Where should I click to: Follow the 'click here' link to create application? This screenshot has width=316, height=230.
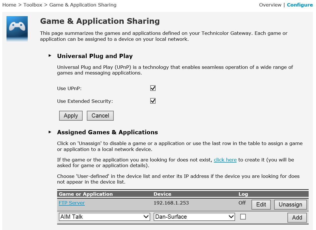coord(225,160)
